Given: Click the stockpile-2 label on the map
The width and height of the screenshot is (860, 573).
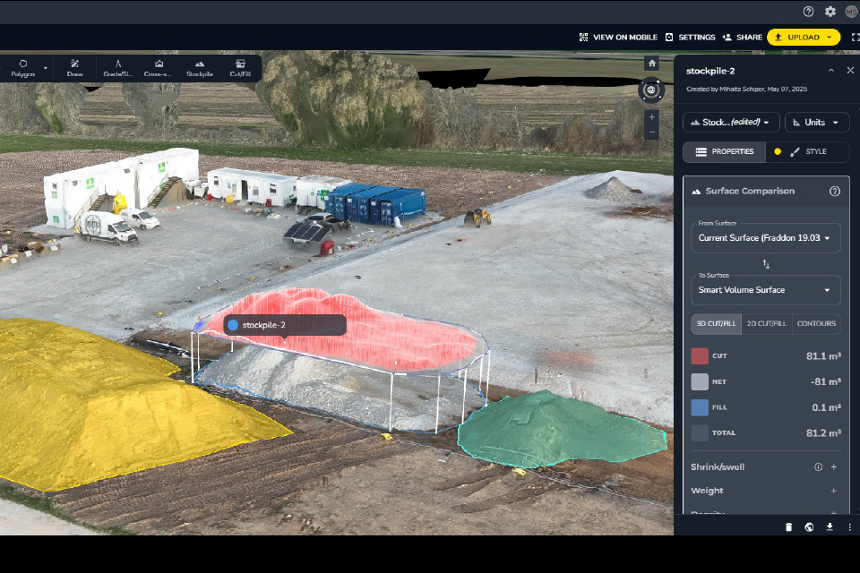Looking at the screenshot, I should pyautogui.click(x=284, y=325).
